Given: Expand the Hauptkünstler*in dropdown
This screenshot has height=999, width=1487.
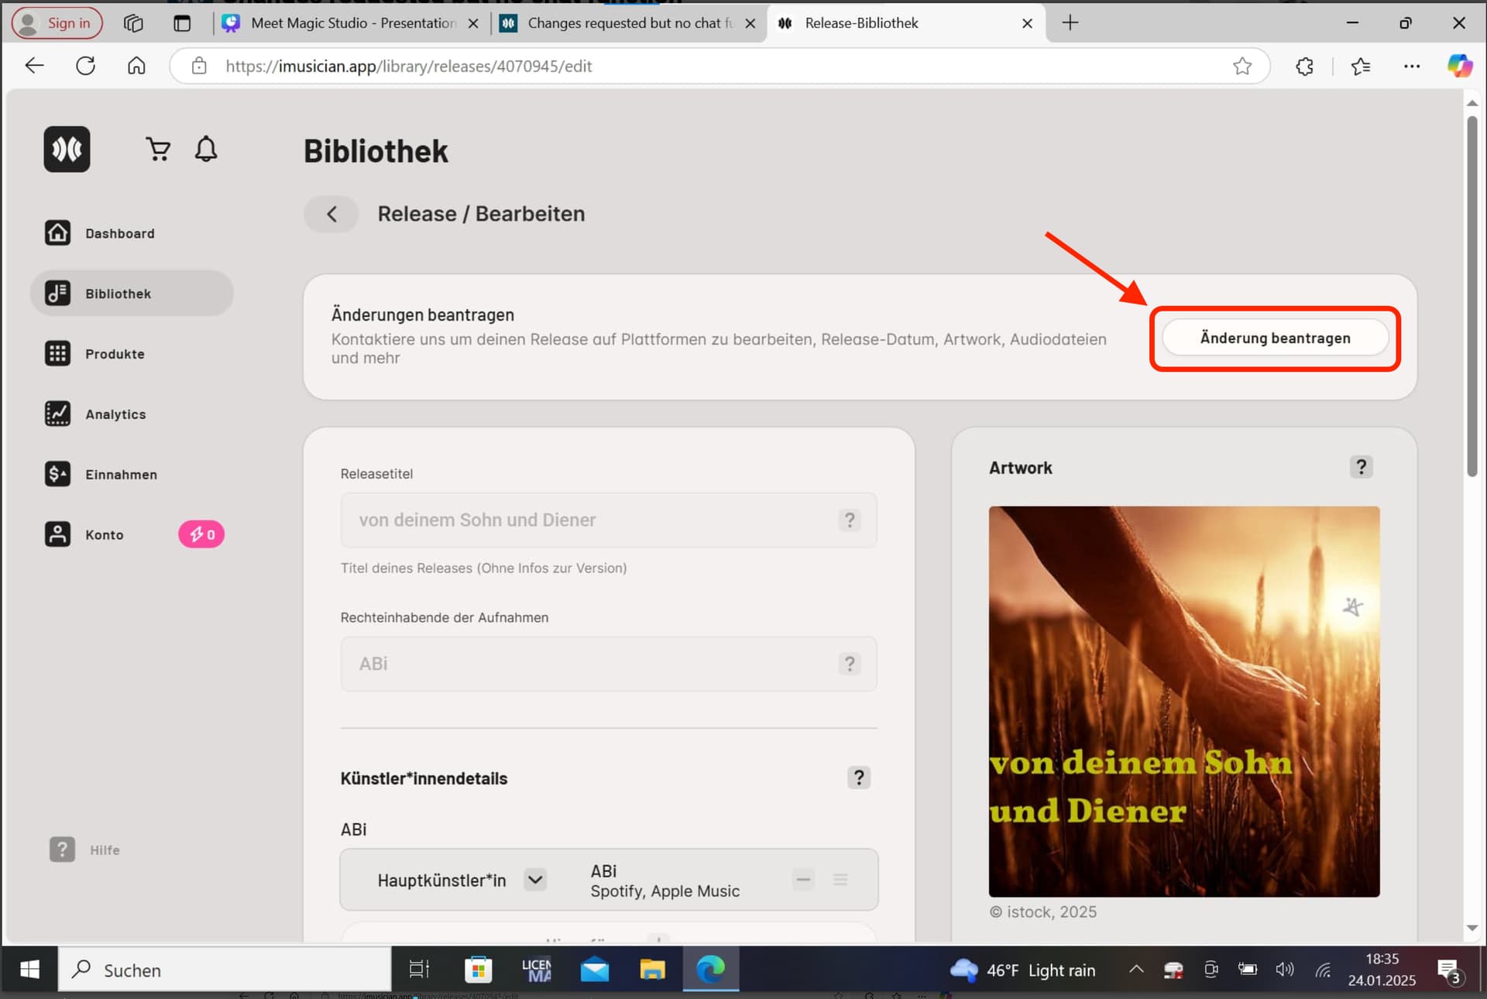Looking at the screenshot, I should click(535, 880).
